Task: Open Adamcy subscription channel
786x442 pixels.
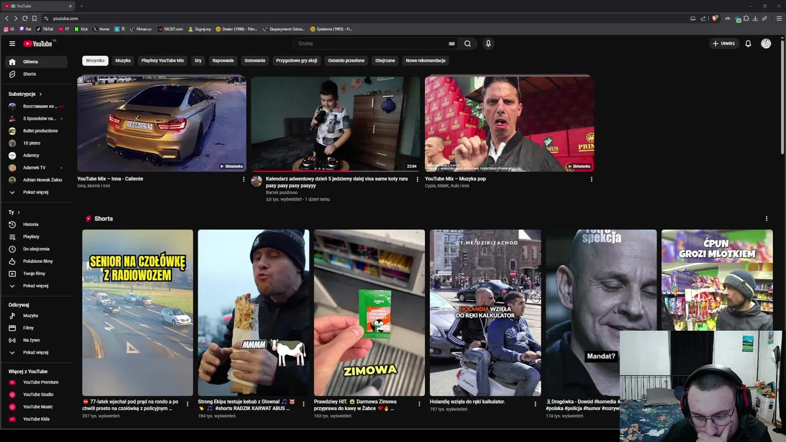Action: tap(37, 155)
